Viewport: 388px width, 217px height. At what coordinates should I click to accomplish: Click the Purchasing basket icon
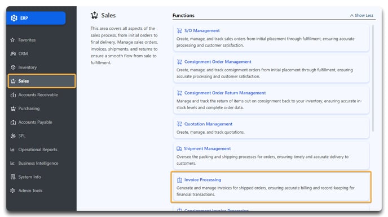click(13, 108)
